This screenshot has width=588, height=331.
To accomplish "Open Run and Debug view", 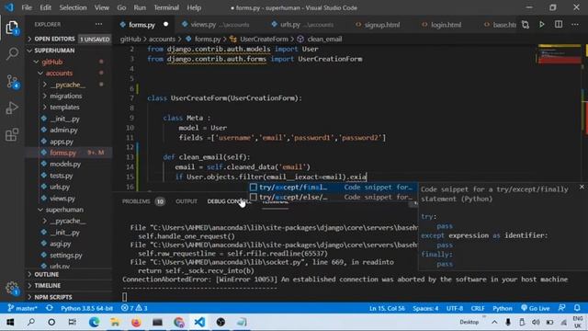I will click(x=12, y=108).
